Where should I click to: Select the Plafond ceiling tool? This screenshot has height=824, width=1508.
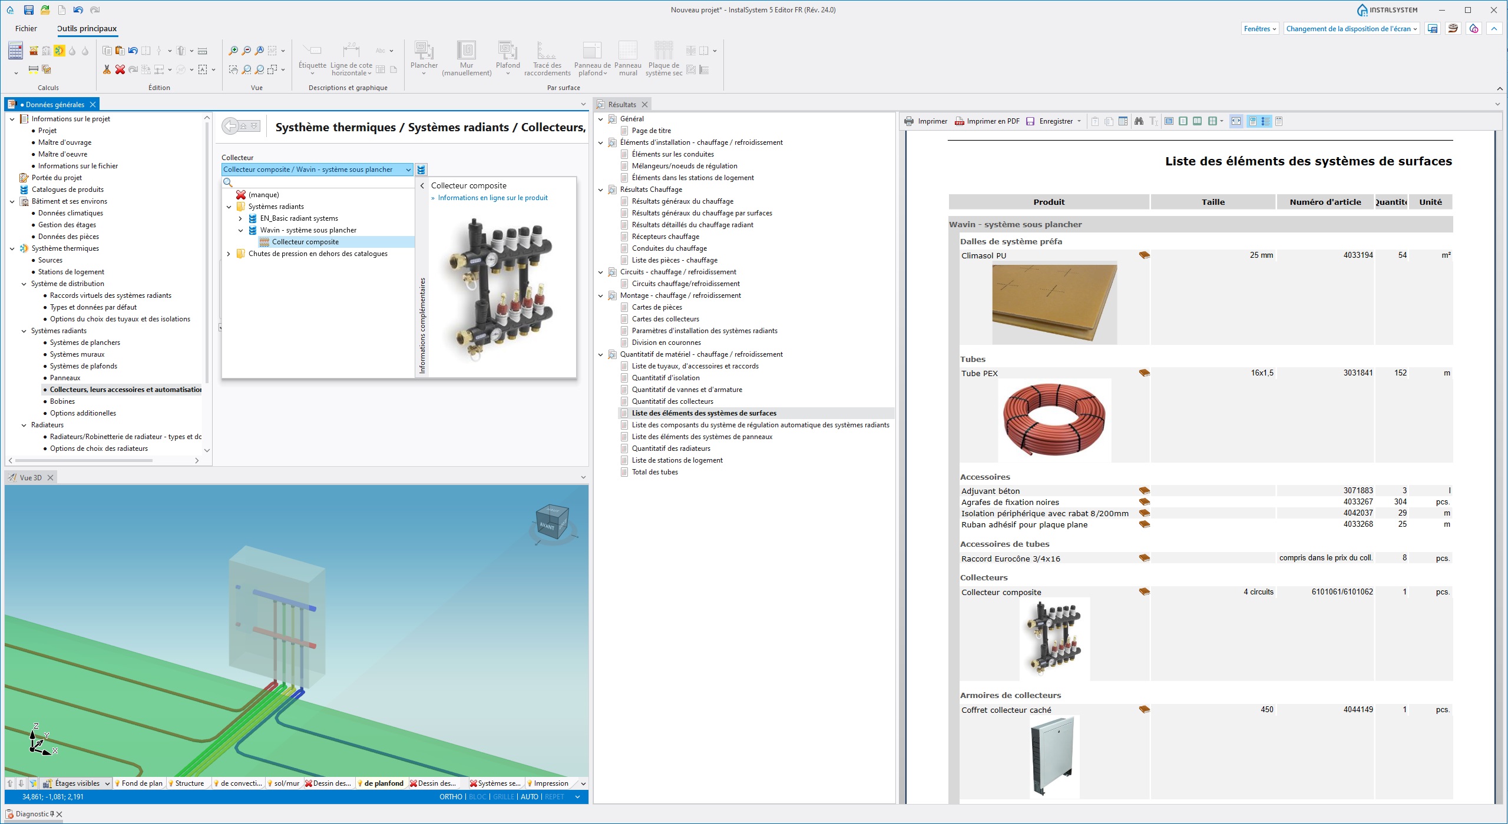(x=508, y=58)
